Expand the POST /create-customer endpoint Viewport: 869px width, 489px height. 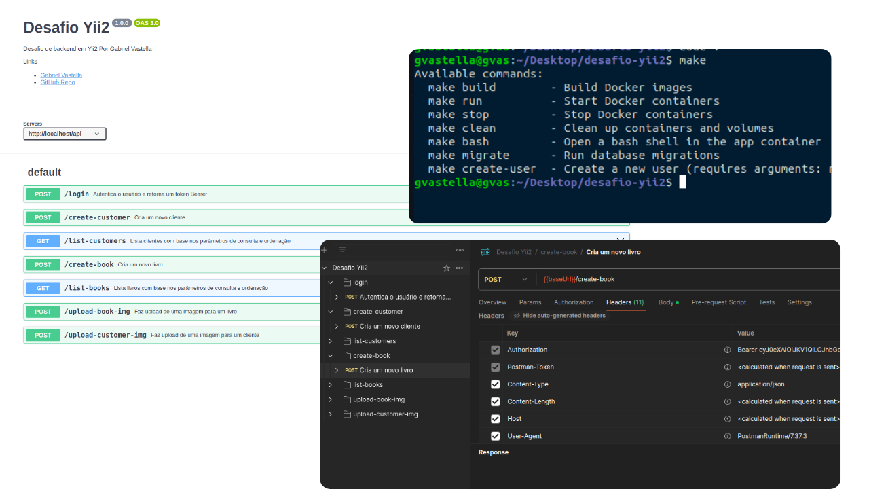pyautogui.click(x=327, y=218)
